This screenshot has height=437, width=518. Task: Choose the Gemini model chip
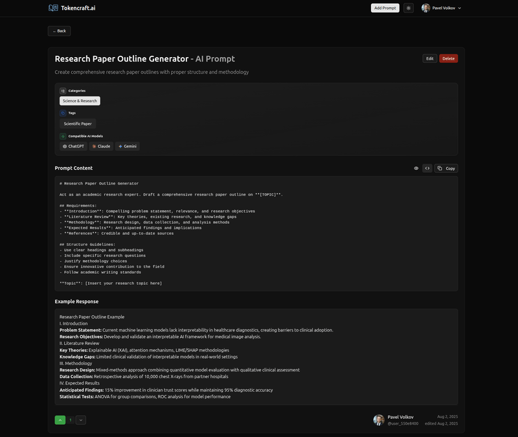click(127, 146)
